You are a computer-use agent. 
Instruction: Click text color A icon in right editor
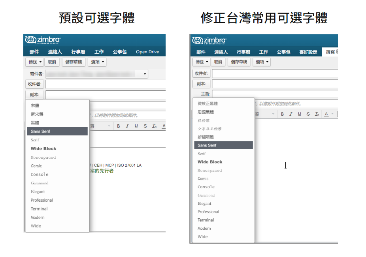[x=326, y=114]
